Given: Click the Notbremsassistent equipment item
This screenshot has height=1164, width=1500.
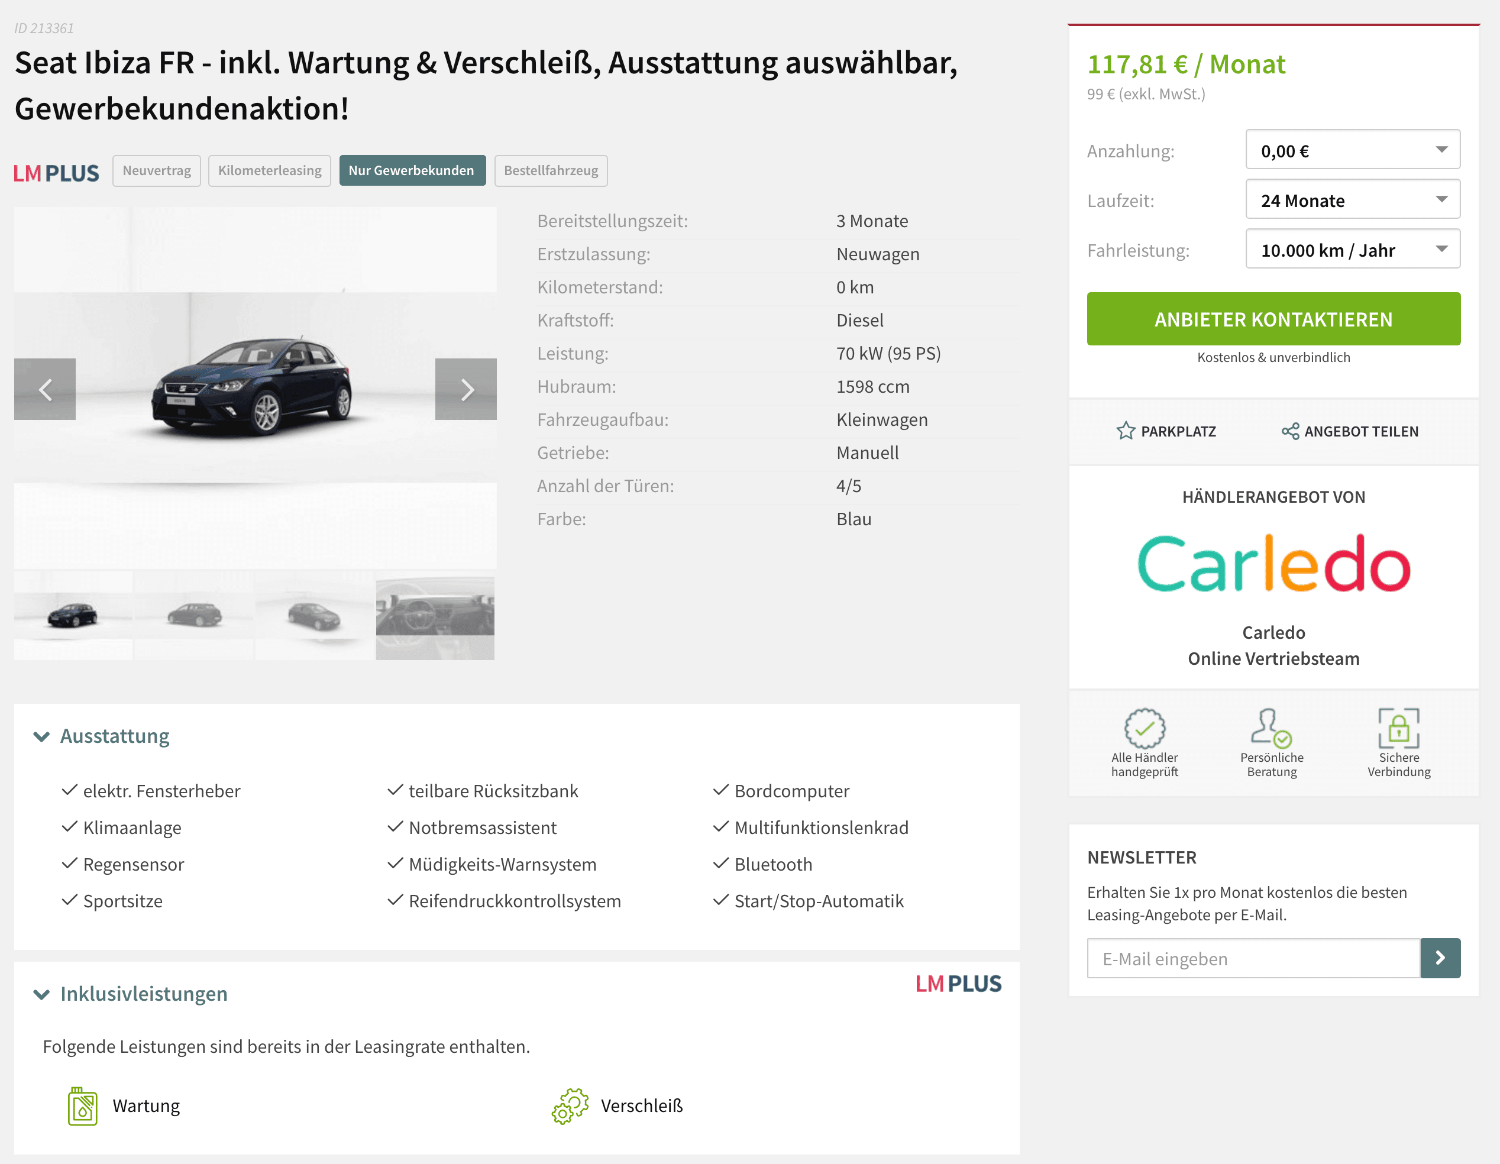Looking at the screenshot, I should coord(483,827).
